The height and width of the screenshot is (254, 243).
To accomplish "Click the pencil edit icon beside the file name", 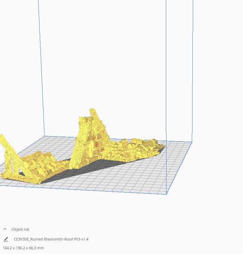I will (6, 239).
